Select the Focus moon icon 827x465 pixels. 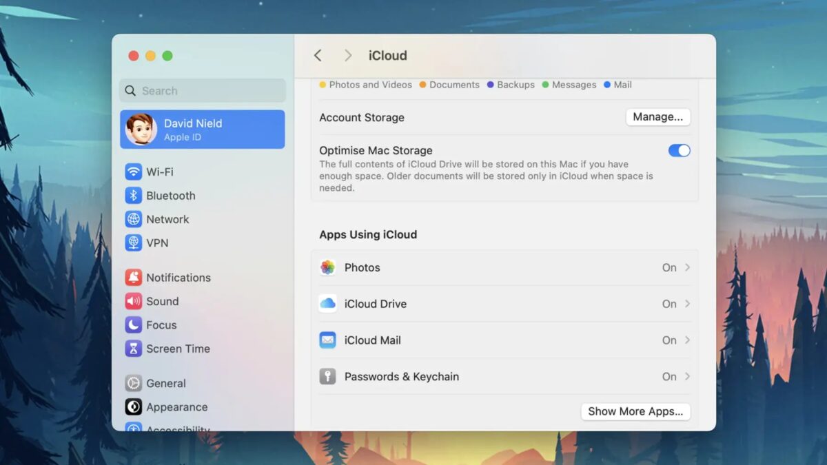[x=133, y=325]
